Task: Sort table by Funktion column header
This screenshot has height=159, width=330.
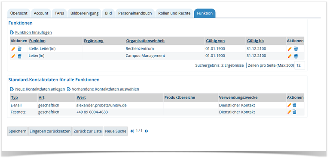Action: (x=37, y=41)
